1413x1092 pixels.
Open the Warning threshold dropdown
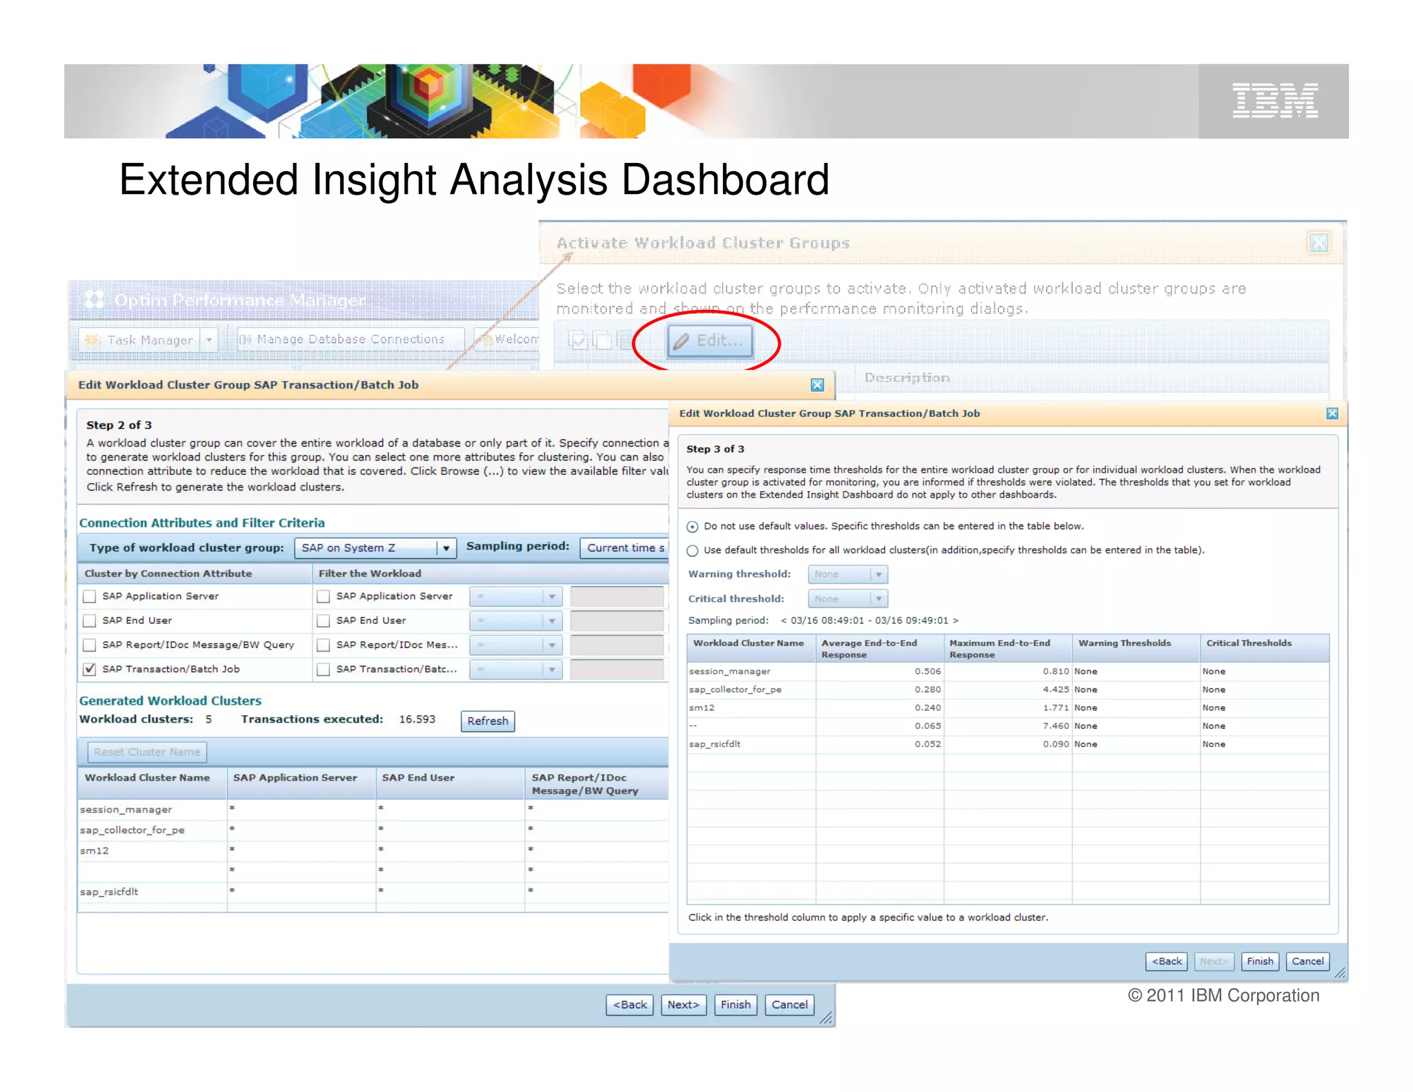click(x=848, y=574)
